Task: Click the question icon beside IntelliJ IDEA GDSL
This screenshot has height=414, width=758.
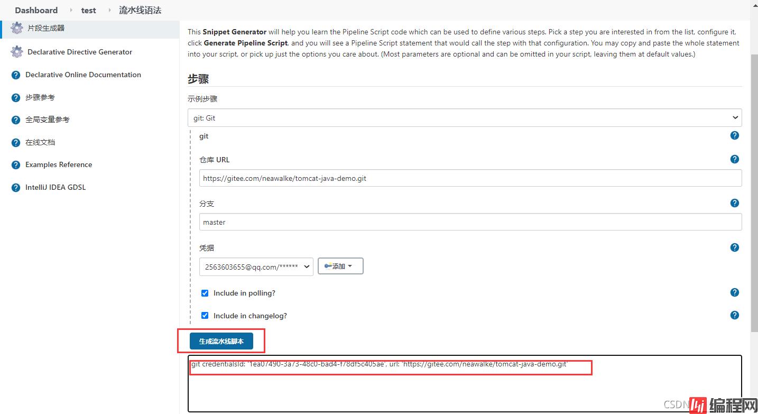Action: point(16,188)
